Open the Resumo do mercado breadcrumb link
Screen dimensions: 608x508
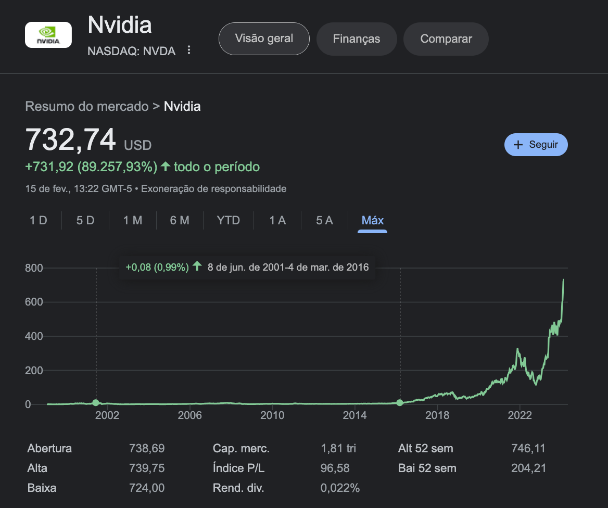click(x=87, y=106)
